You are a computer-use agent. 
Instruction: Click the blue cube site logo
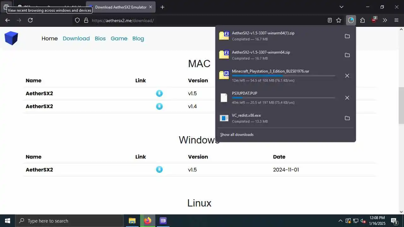[x=11, y=38]
